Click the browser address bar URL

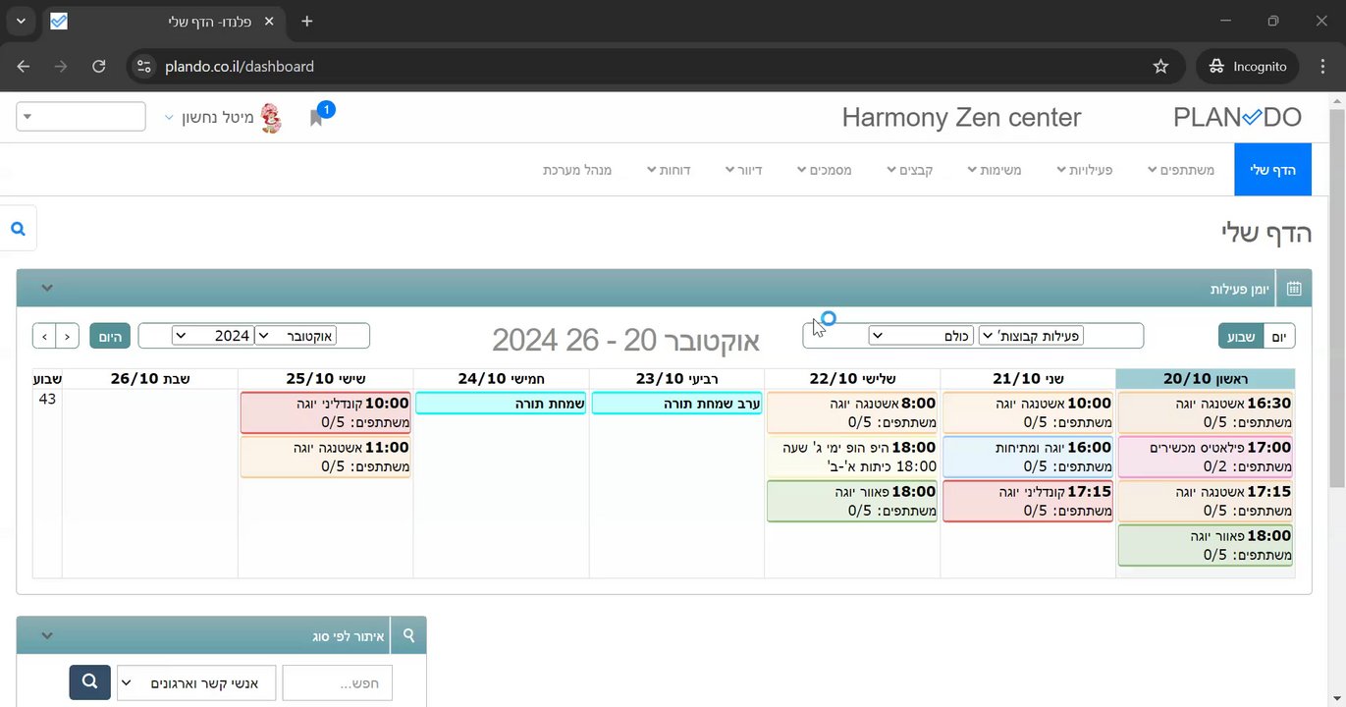[240, 67]
